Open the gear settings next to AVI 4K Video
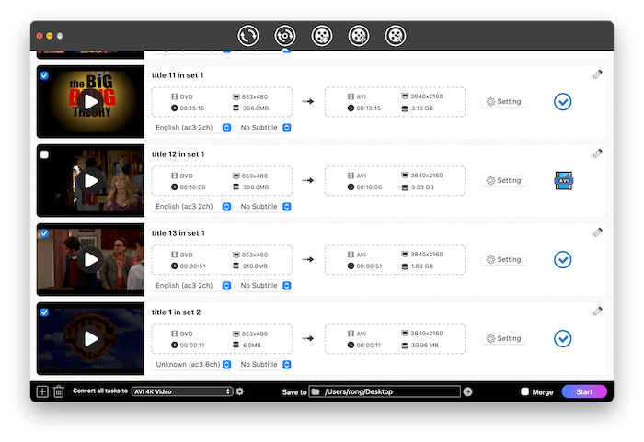The image size is (644, 442). pyautogui.click(x=240, y=391)
